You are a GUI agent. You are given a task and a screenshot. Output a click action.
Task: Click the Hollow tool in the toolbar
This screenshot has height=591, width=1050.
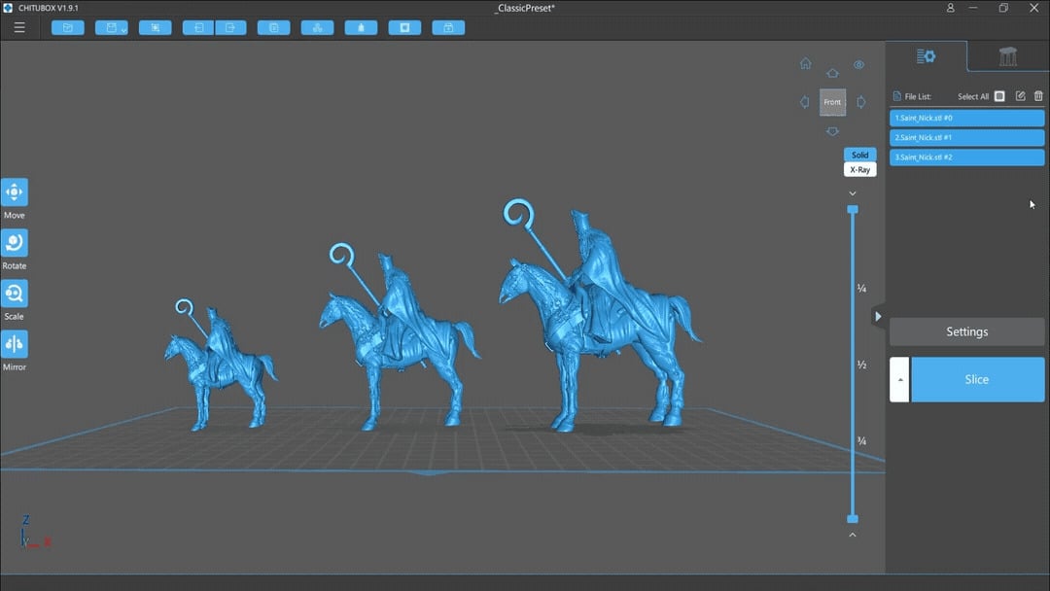coord(361,27)
